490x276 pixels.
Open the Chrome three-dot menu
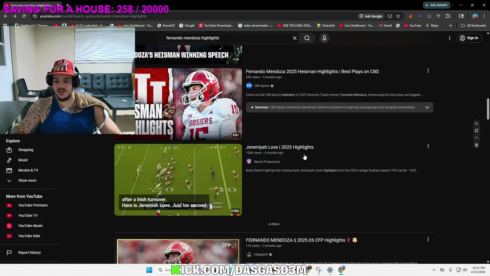[484, 16]
